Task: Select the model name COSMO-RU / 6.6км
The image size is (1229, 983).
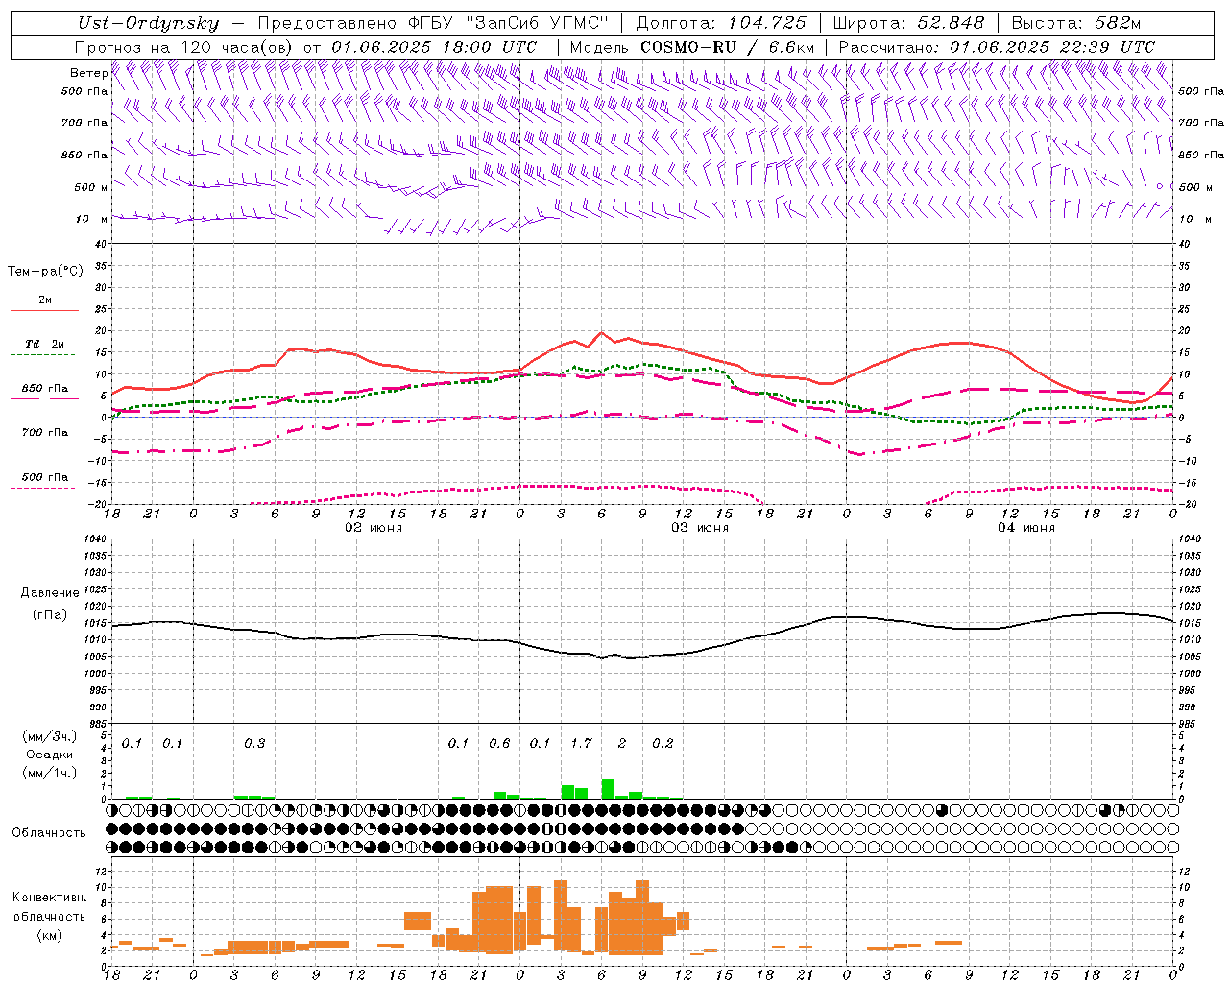Action: (x=728, y=47)
